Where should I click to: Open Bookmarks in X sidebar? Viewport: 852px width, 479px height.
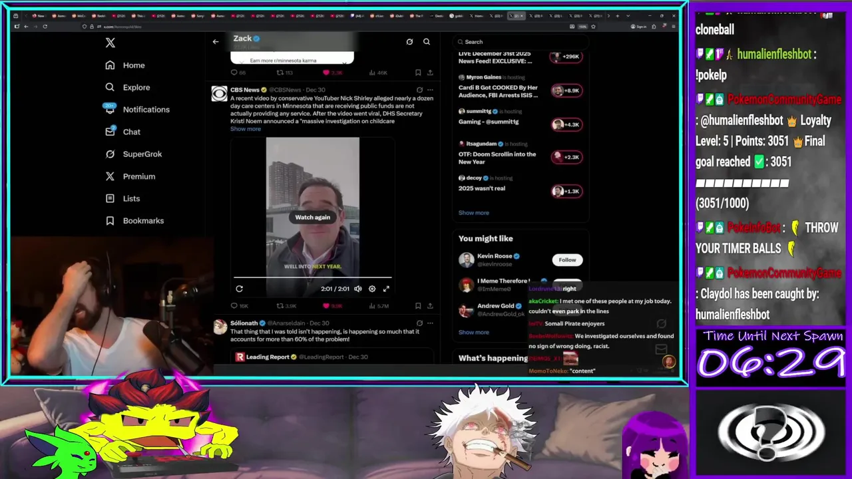click(134, 221)
